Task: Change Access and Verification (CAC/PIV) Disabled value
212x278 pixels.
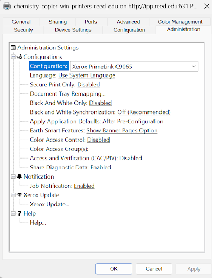Action: [x=131, y=158]
